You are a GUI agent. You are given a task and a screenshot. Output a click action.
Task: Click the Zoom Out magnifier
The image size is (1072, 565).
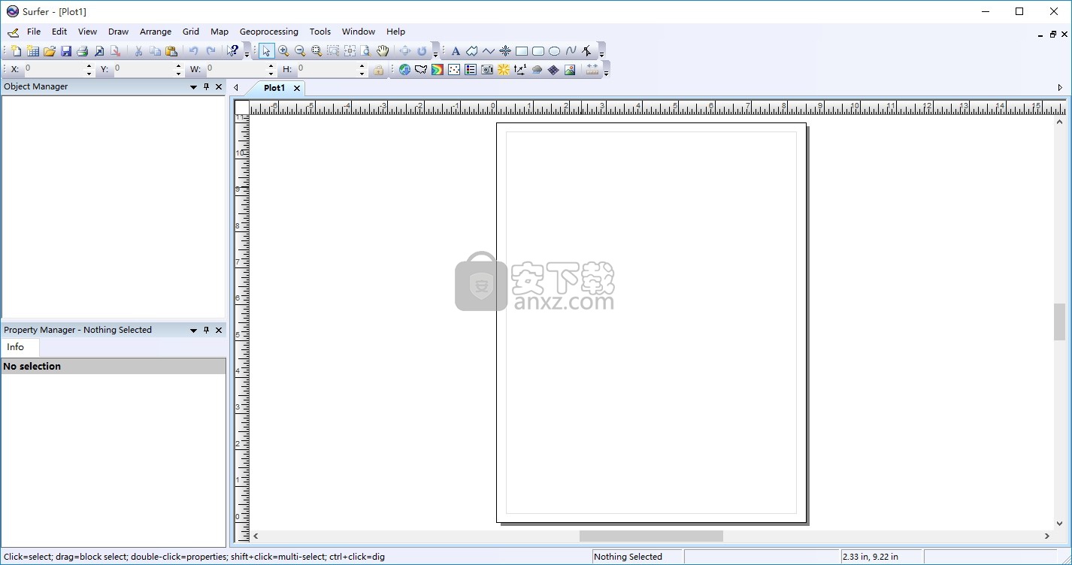[x=300, y=51]
